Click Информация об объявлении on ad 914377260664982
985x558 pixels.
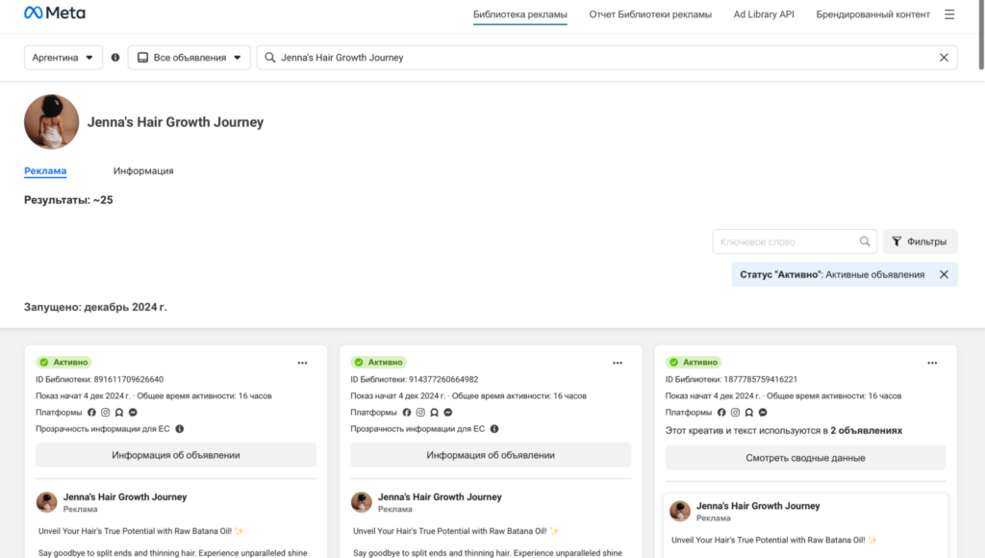pyautogui.click(x=491, y=455)
